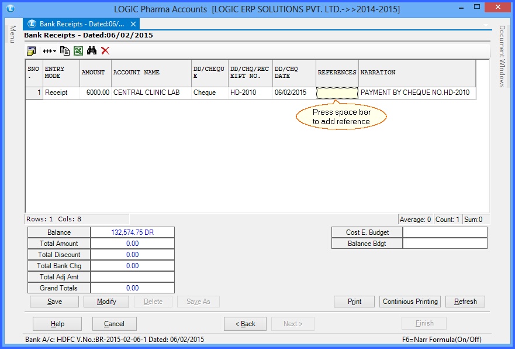Image resolution: width=515 pixels, height=349 pixels.
Task: Click the ENTRY MODE column header
Action: tap(61, 73)
